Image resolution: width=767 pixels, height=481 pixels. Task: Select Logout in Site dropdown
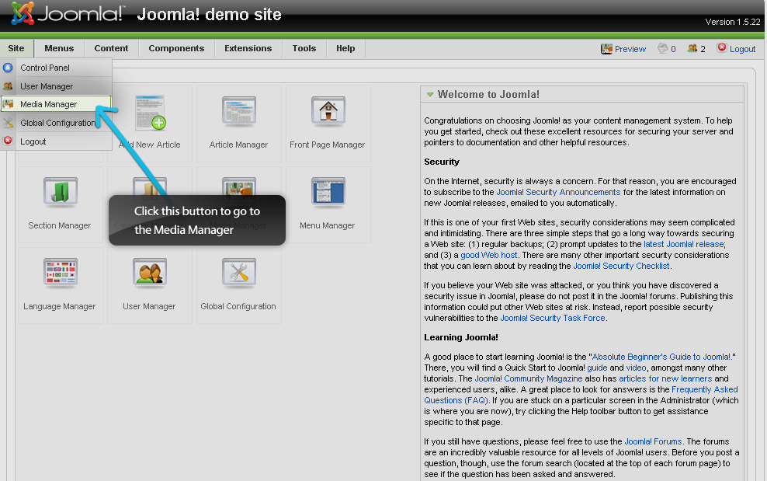click(x=56, y=141)
